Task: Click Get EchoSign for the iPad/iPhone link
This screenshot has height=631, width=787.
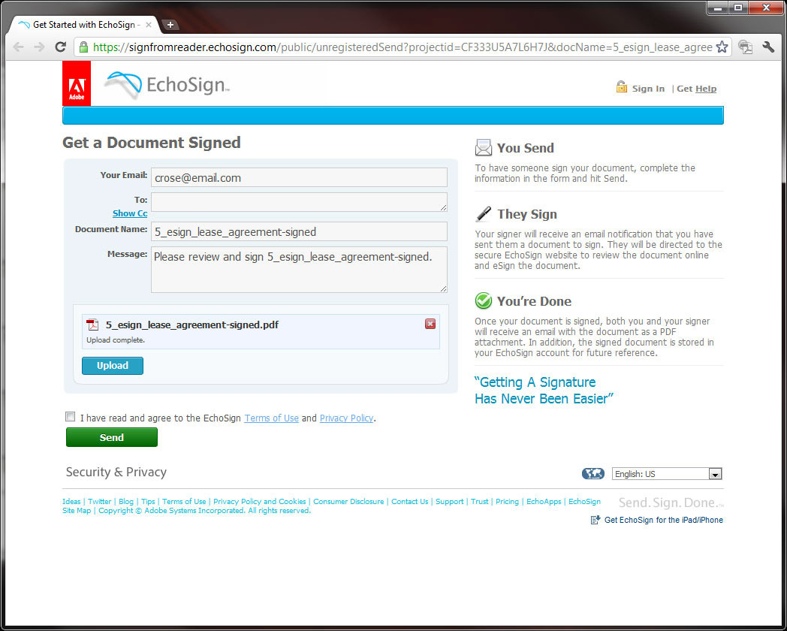Action: [664, 520]
